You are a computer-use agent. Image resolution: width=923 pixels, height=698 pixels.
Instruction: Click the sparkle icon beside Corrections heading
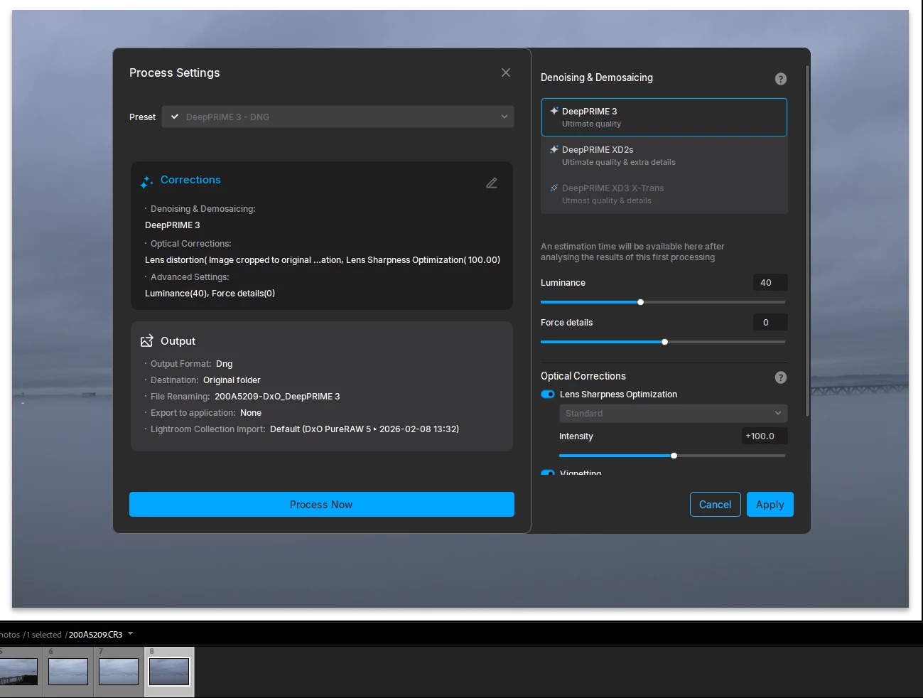tap(146, 182)
